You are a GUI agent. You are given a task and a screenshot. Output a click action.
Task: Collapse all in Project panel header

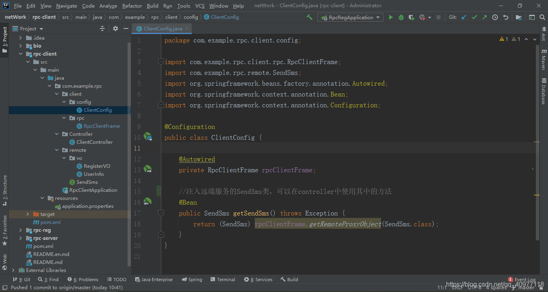(102, 28)
